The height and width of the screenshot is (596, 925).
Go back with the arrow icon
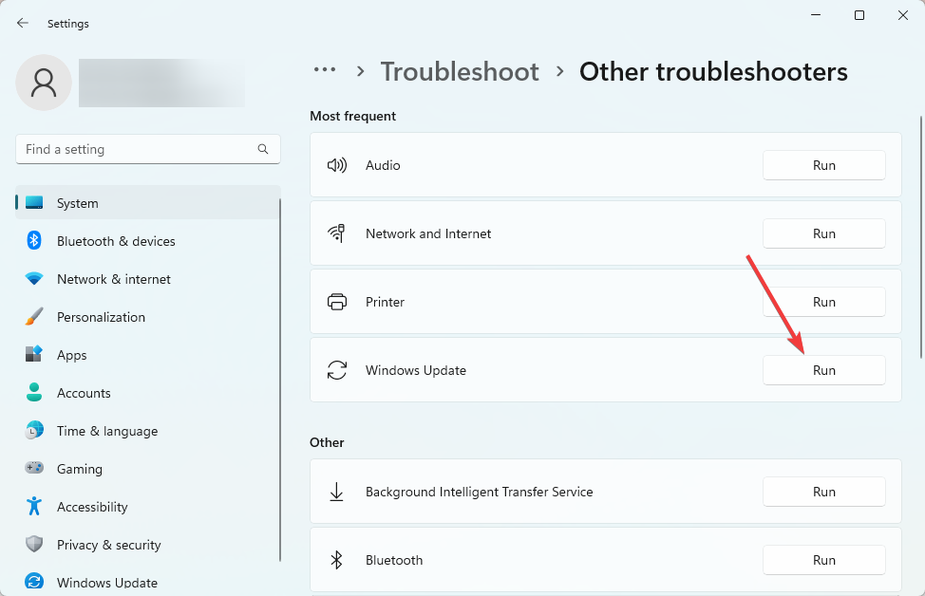click(23, 23)
